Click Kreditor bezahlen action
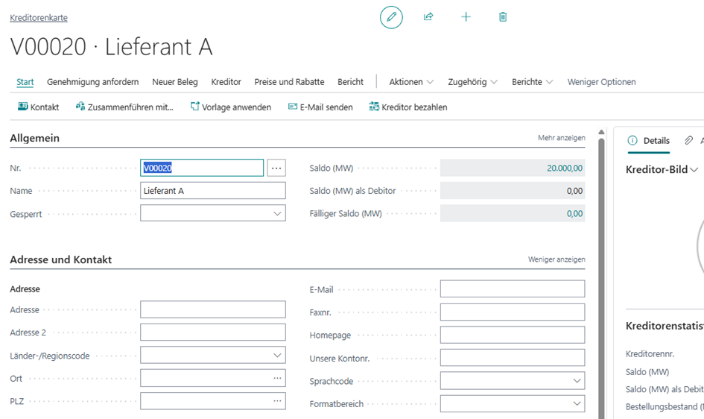The width and height of the screenshot is (704, 419). [x=408, y=107]
